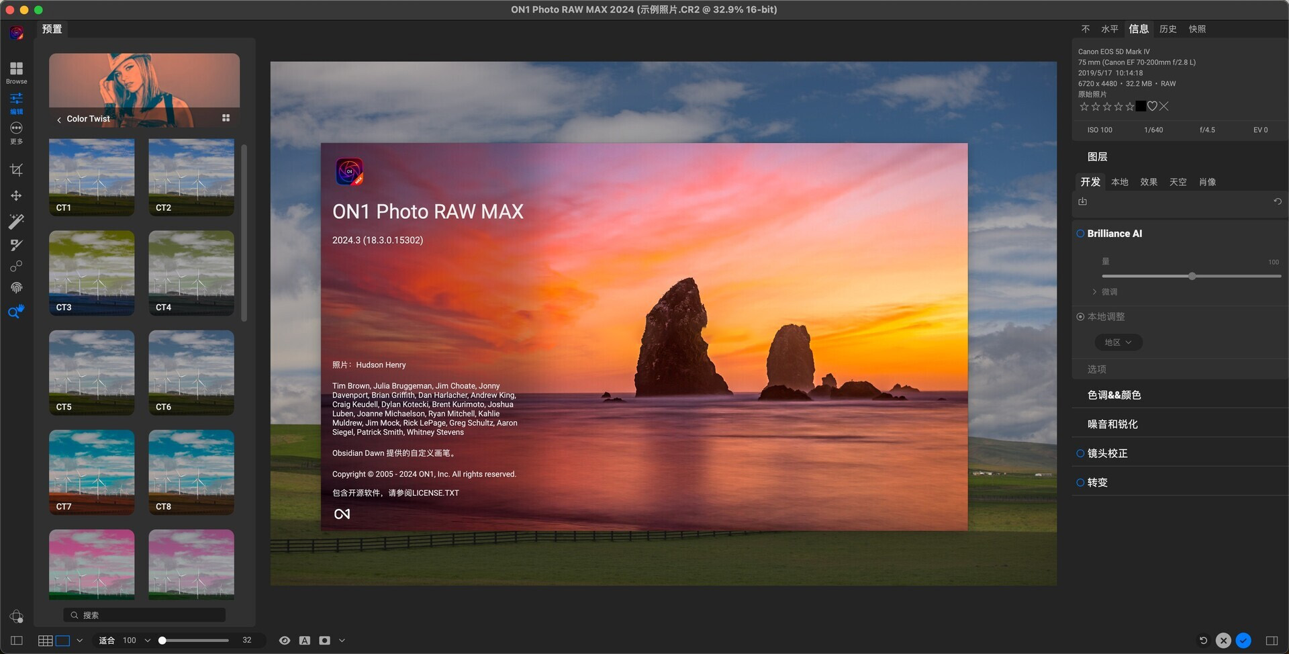Switch to single image view layout

coord(62,641)
